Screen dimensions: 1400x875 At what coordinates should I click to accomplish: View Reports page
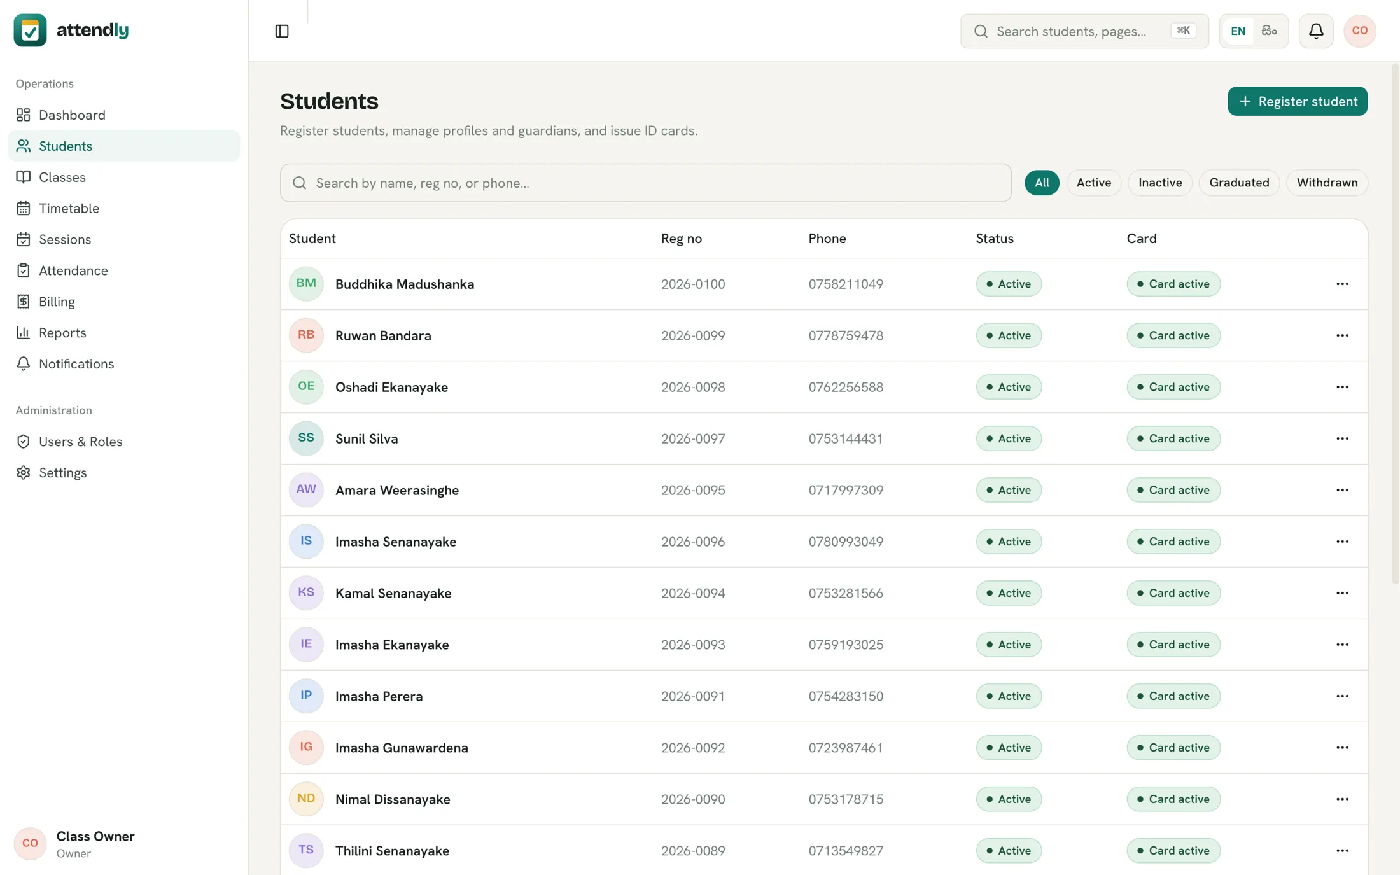coord(124,333)
